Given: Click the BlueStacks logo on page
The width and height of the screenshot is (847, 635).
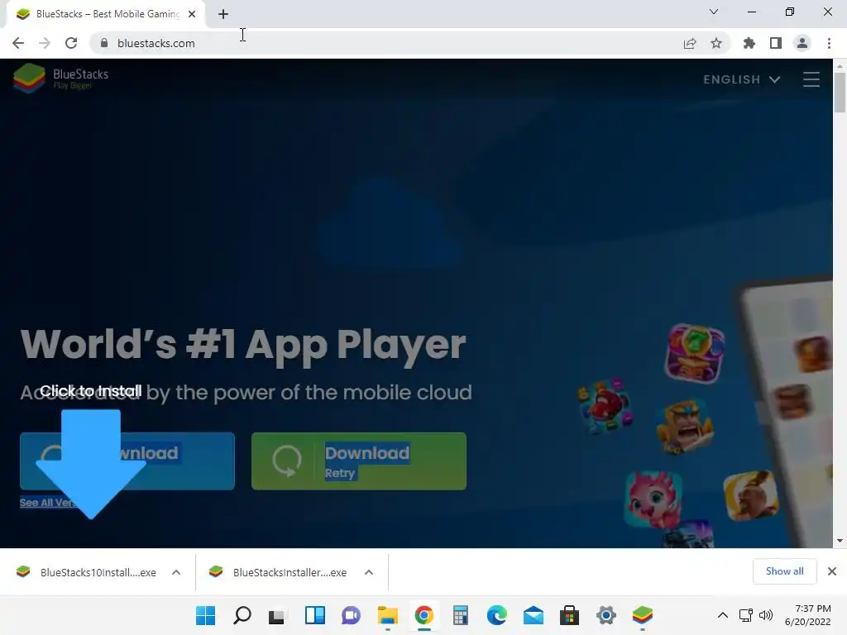Looking at the screenshot, I should coord(61,79).
